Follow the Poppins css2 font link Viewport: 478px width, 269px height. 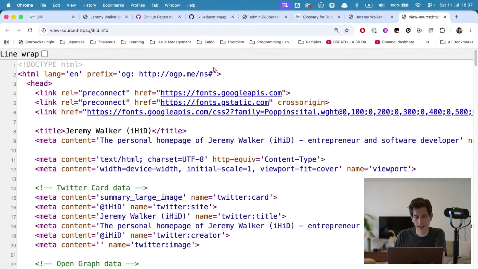click(280, 112)
